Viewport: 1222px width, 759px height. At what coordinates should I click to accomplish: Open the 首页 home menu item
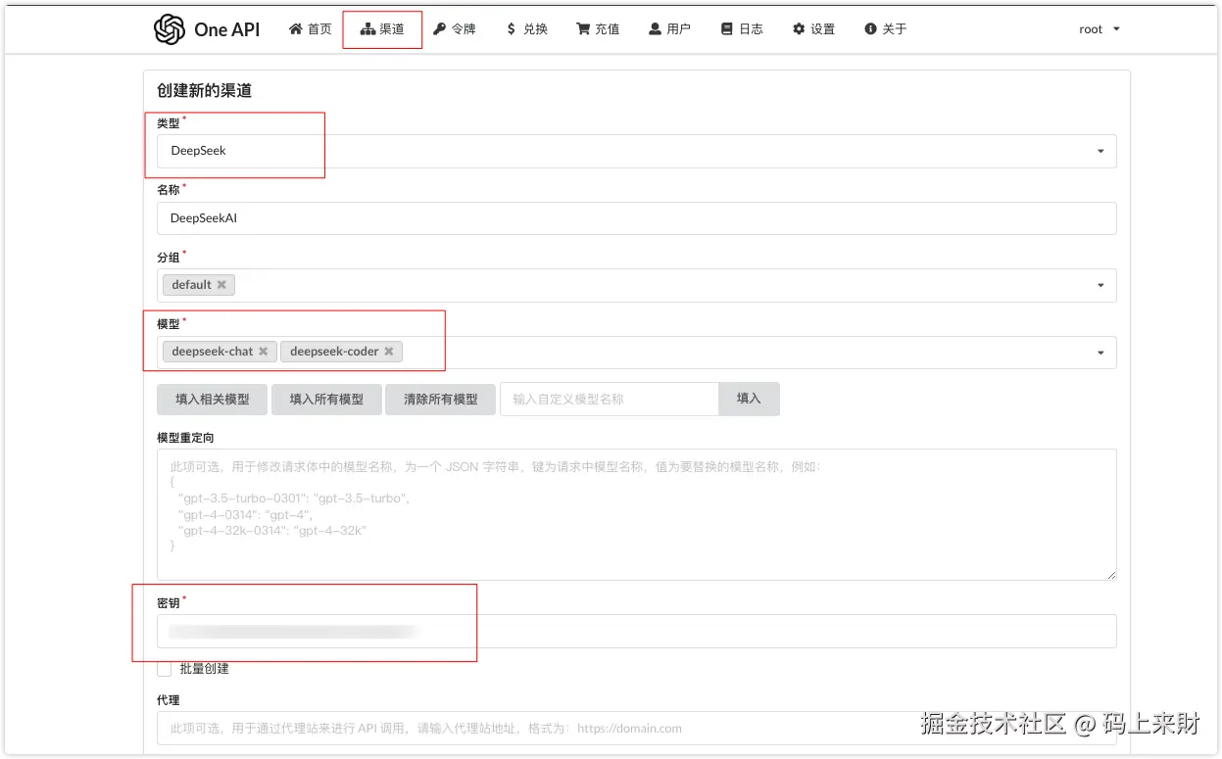[310, 29]
